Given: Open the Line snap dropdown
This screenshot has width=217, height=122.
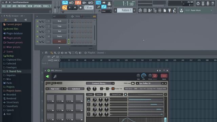Looking at the screenshot, I should point(106,11).
